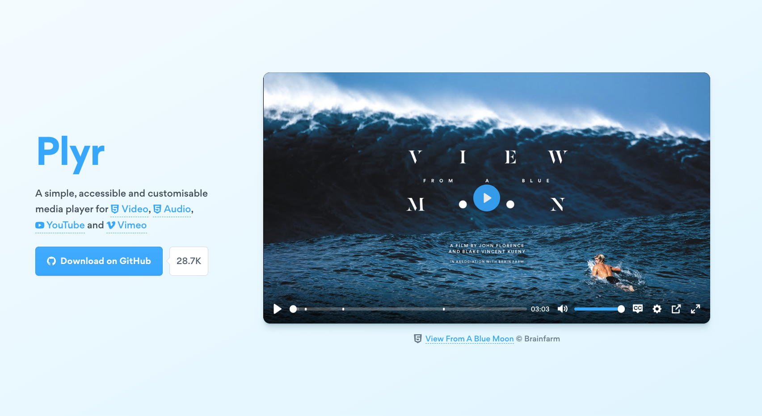Switch to the Vimeo player source
This screenshot has width=762, height=416.
point(126,225)
